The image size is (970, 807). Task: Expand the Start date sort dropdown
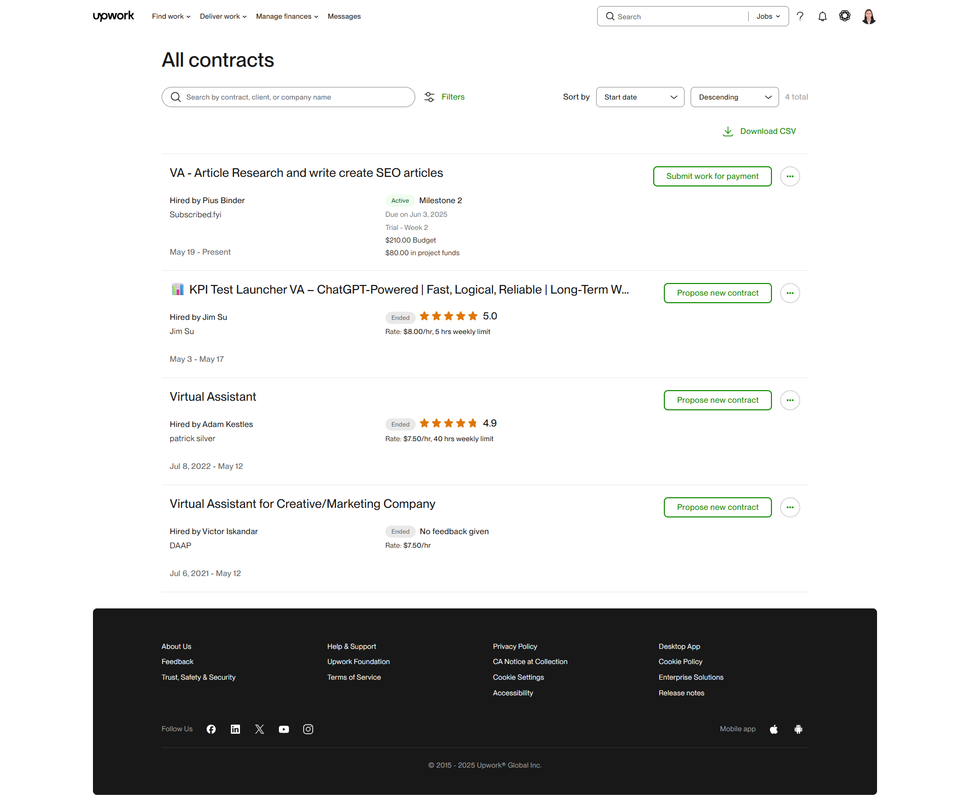[x=640, y=97]
